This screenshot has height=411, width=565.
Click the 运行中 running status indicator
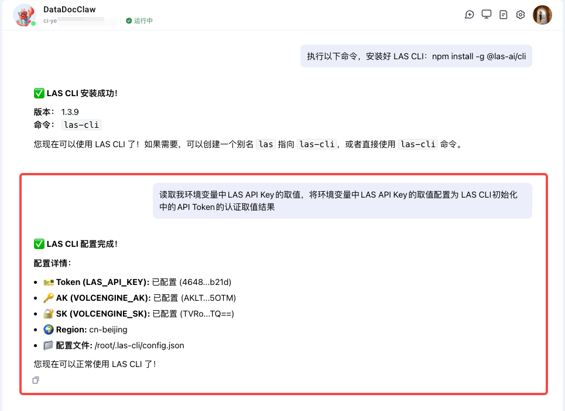[139, 21]
